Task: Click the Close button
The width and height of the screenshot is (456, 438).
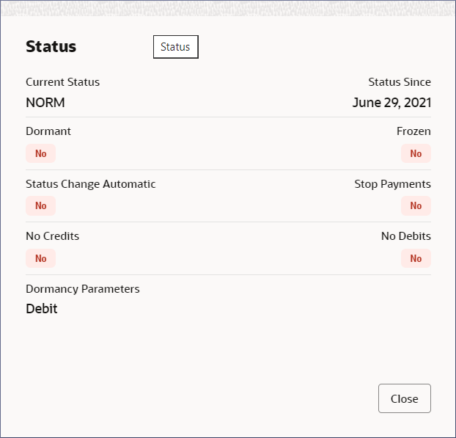Action: coord(404,398)
